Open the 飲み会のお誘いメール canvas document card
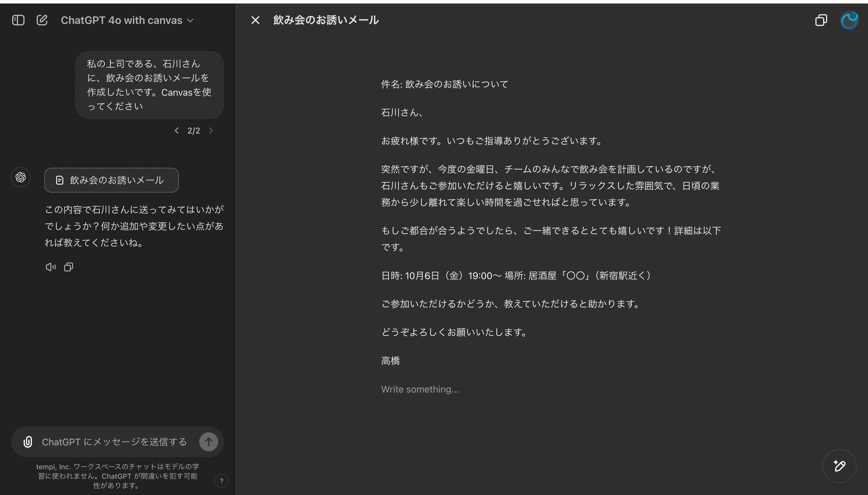 (x=111, y=180)
